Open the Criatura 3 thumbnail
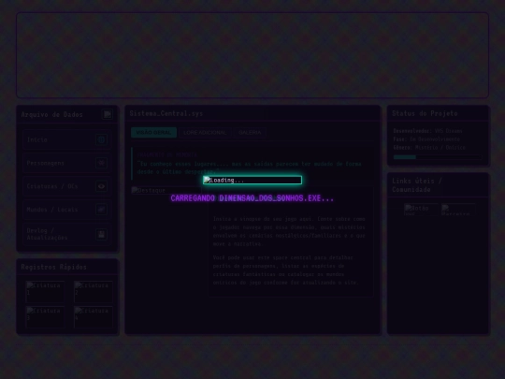The height and width of the screenshot is (379, 505). tap(45, 317)
